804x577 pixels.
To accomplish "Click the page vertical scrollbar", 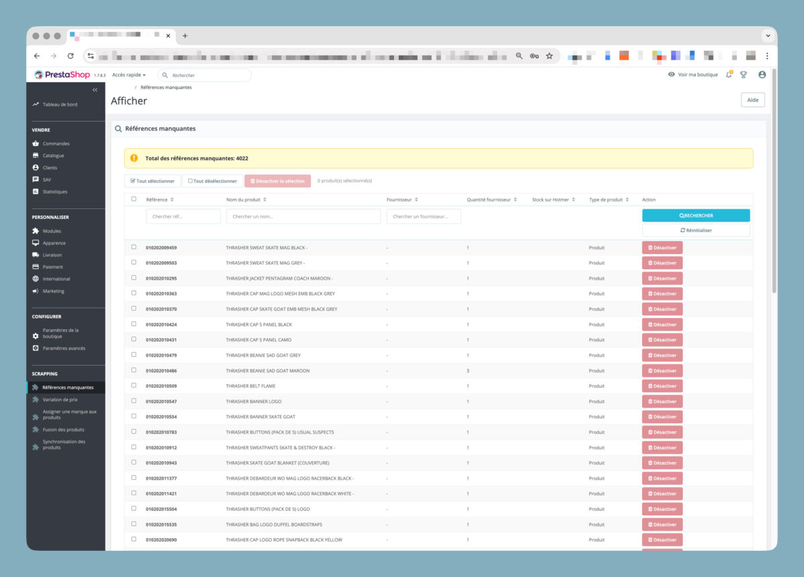I will (775, 181).
